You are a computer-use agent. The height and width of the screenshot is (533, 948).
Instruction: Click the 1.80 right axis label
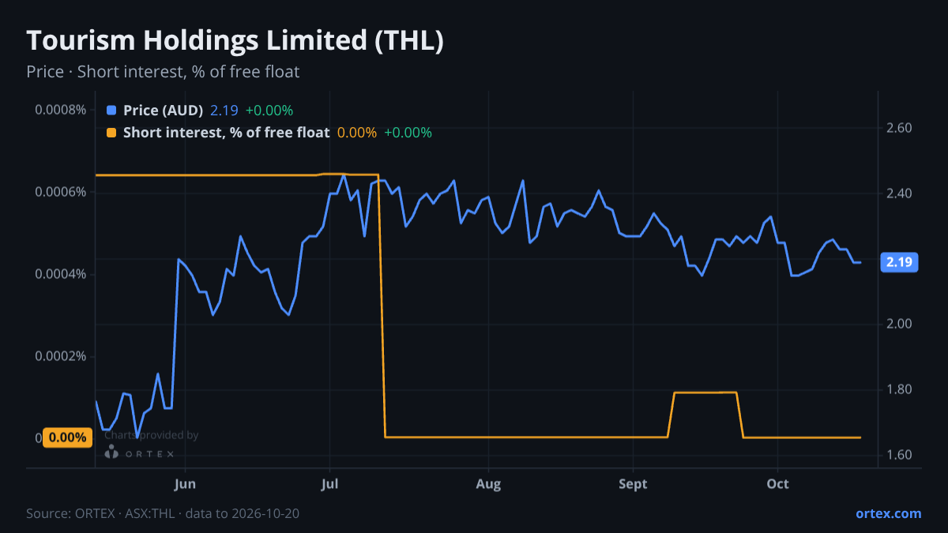(901, 389)
